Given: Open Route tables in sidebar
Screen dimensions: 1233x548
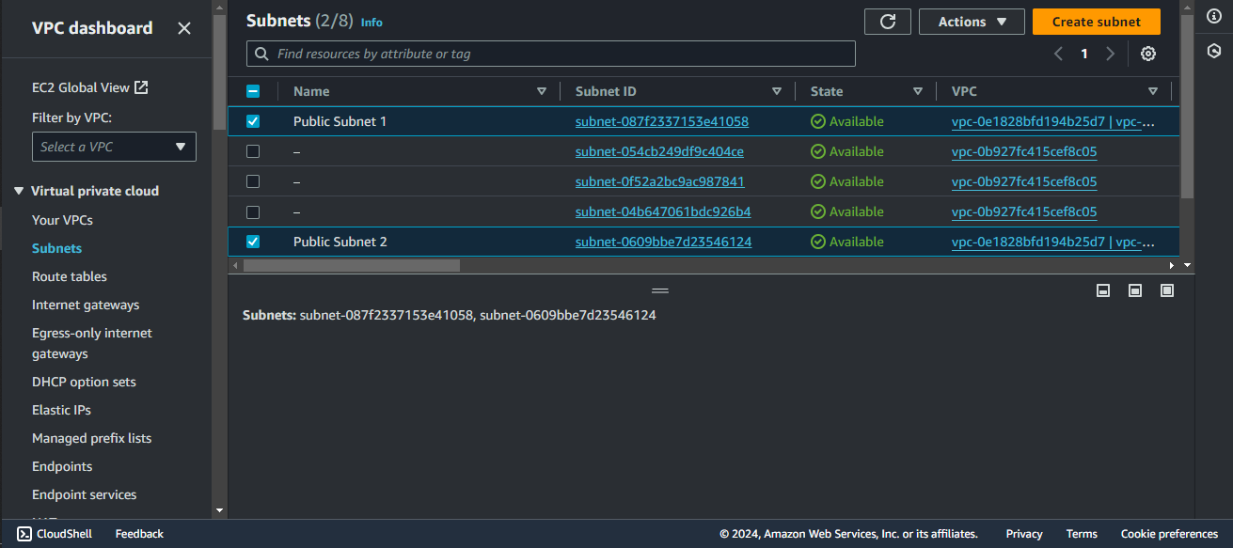Looking at the screenshot, I should [70, 276].
